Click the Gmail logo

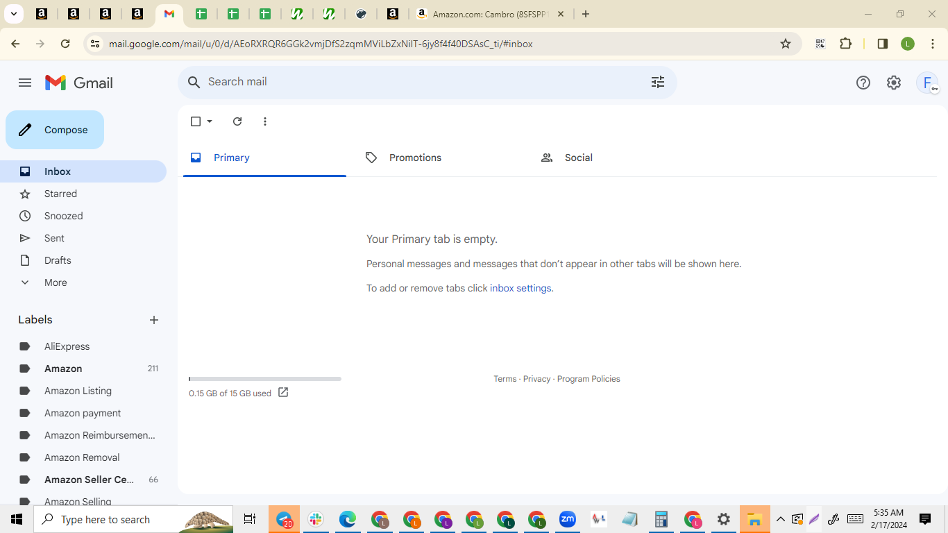click(79, 83)
